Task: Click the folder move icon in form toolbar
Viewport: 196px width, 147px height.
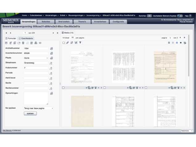Action: (19, 43)
